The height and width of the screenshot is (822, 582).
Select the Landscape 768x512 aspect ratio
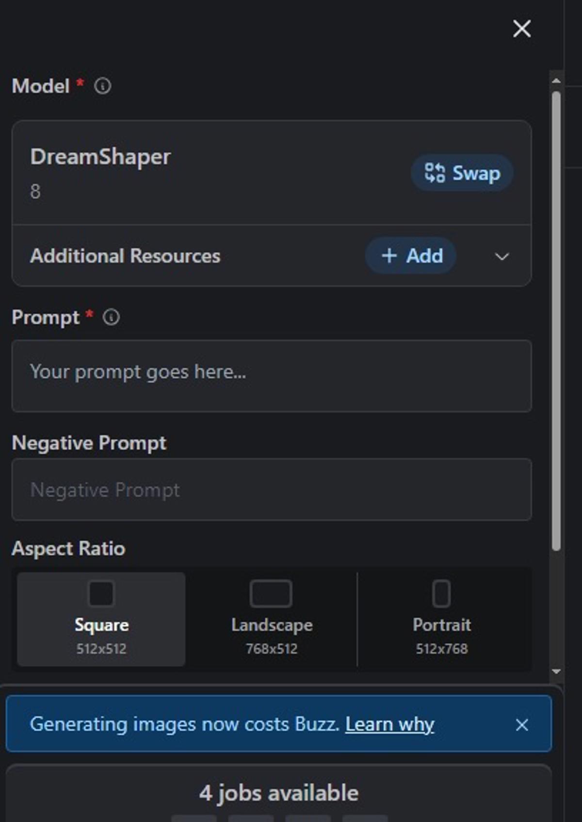[x=272, y=619]
